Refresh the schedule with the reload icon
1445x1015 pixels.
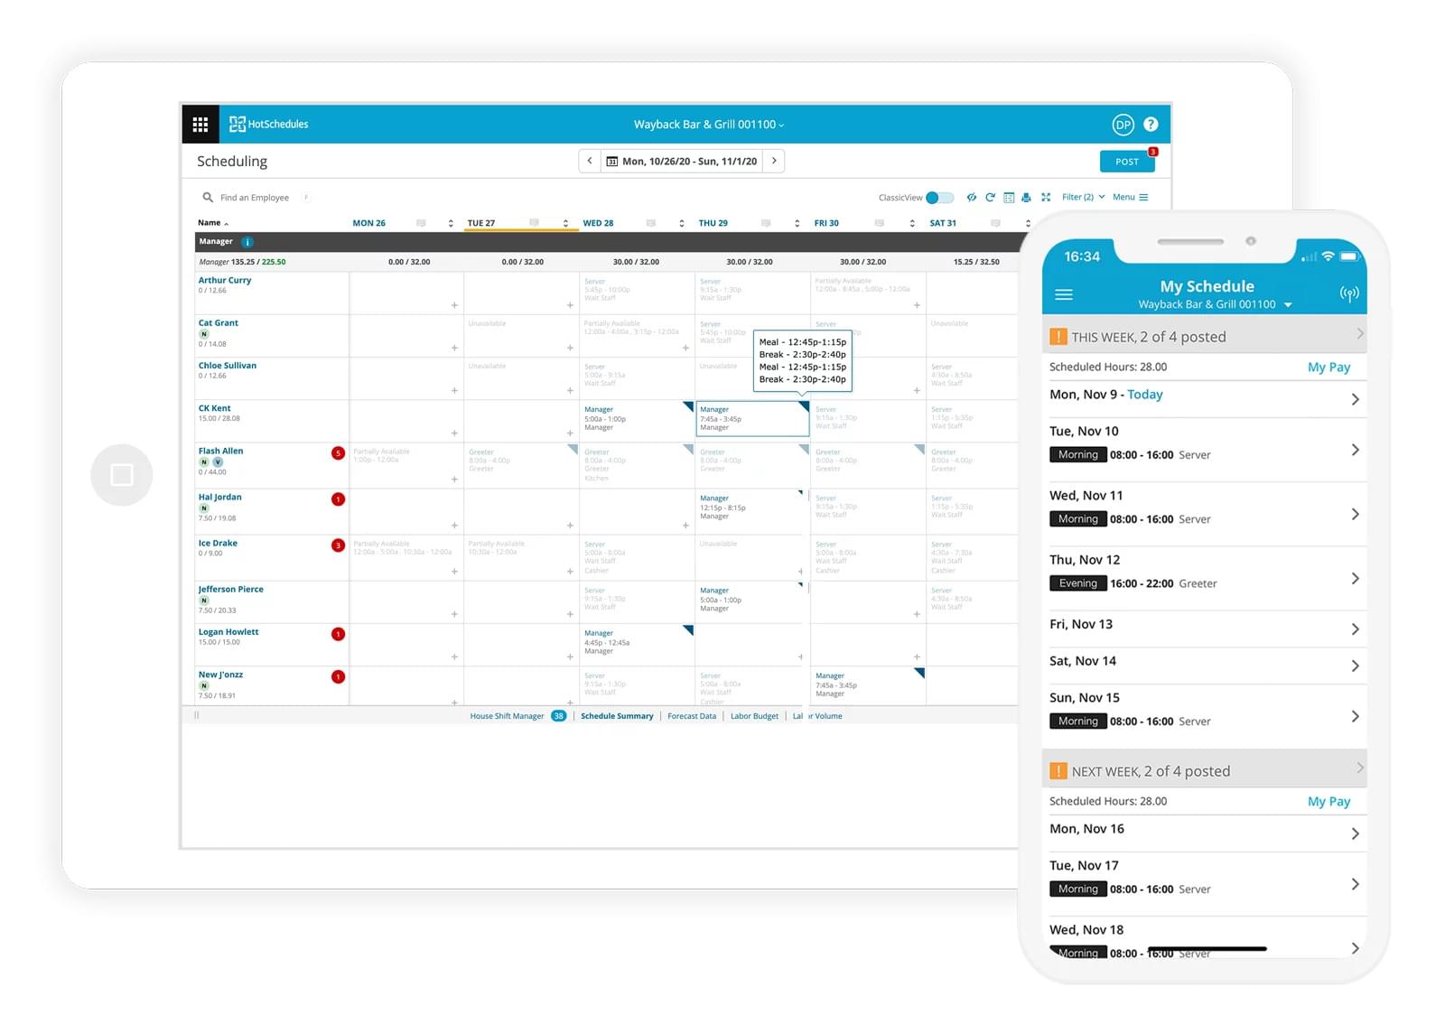coord(990,197)
